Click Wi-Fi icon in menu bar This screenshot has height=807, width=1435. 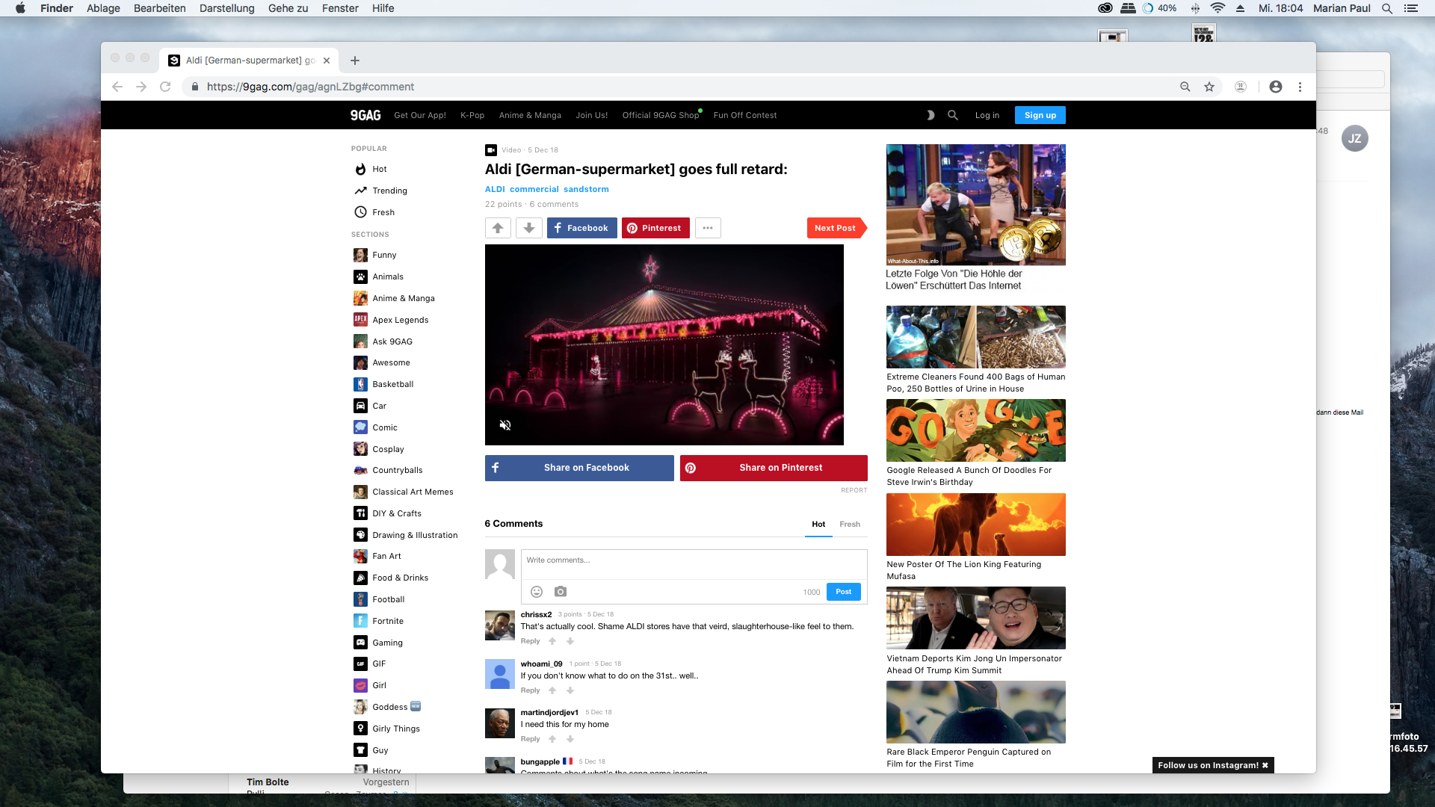[x=1218, y=8]
